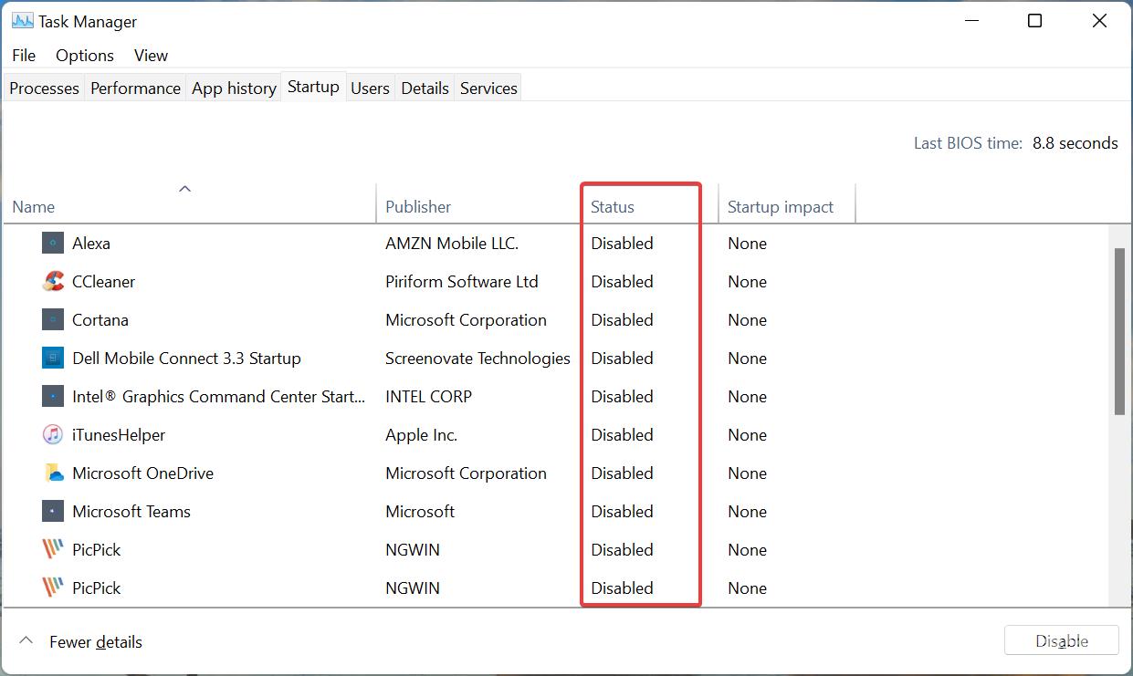1133x676 pixels.
Task: Click the Microsoft OneDrive folder icon
Action: click(53, 473)
